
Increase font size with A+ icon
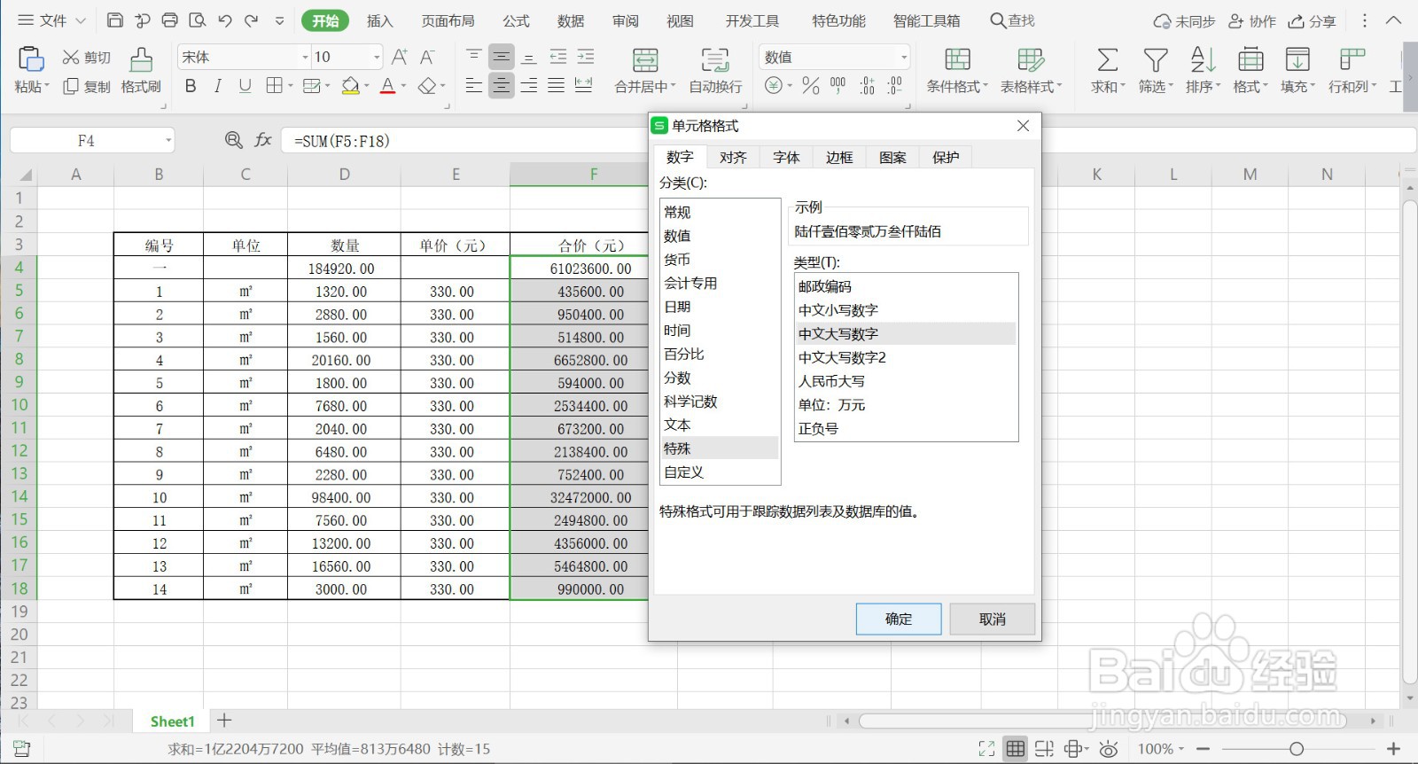tap(400, 57)
